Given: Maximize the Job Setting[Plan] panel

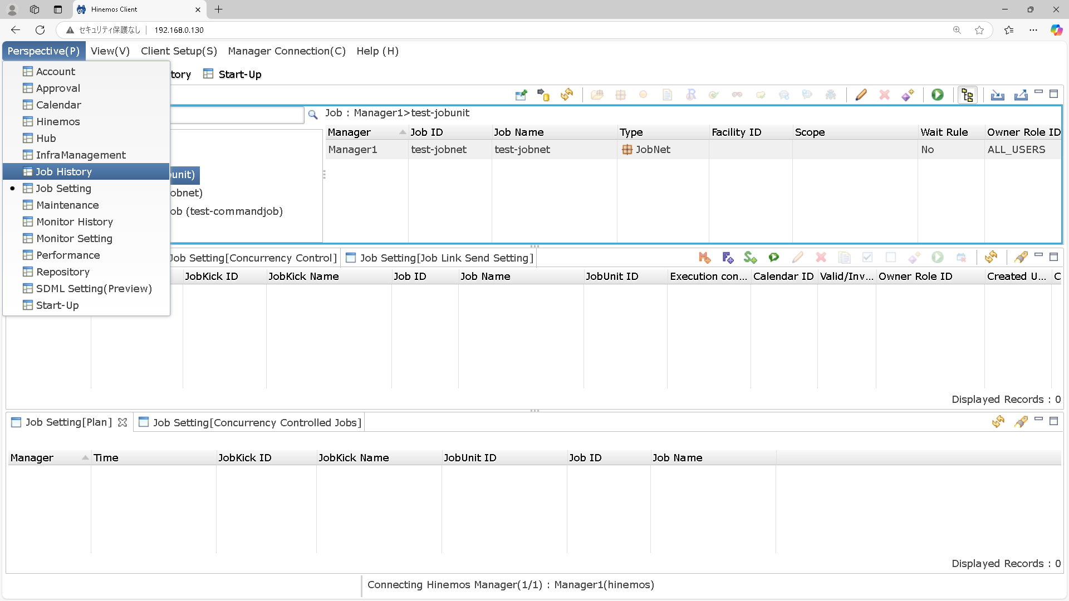Looking at the screenshot, I should click(1053, 421).
